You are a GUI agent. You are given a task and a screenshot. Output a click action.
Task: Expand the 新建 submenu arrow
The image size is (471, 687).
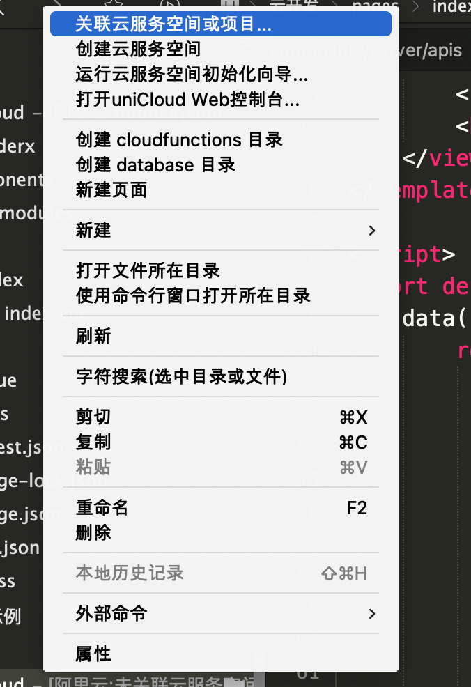click(372, 231)
